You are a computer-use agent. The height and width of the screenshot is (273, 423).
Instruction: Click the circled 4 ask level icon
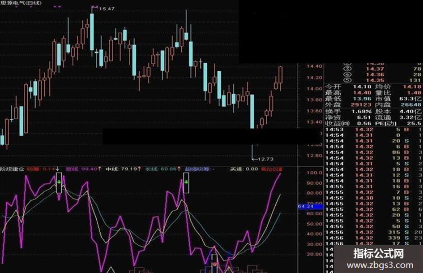[348, 74]
